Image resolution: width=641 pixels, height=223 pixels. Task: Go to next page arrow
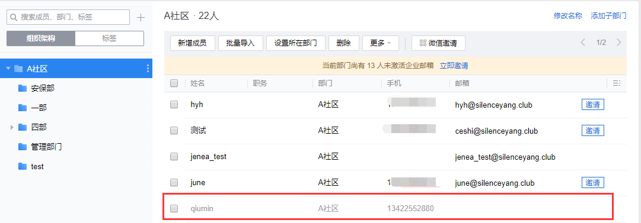(619, 43)
